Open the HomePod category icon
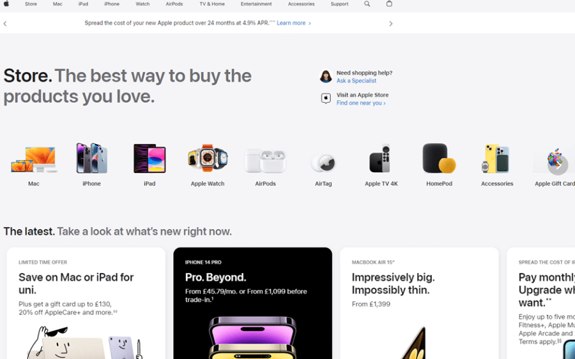Image resolution: width=575 pixels, height=359 pixels. [439, 158]
